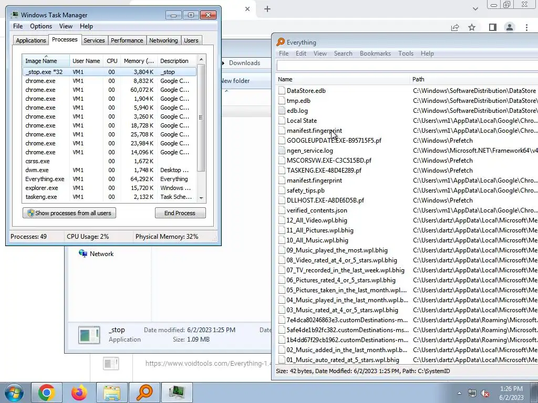The image size is (538, 403).
Task: Sort processes by CPU column
Action: (112, 61)
